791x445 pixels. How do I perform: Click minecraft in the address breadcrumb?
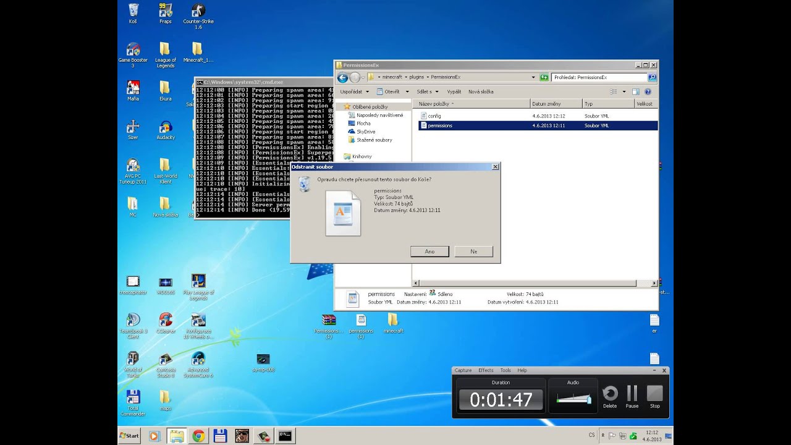coord(392,77)
